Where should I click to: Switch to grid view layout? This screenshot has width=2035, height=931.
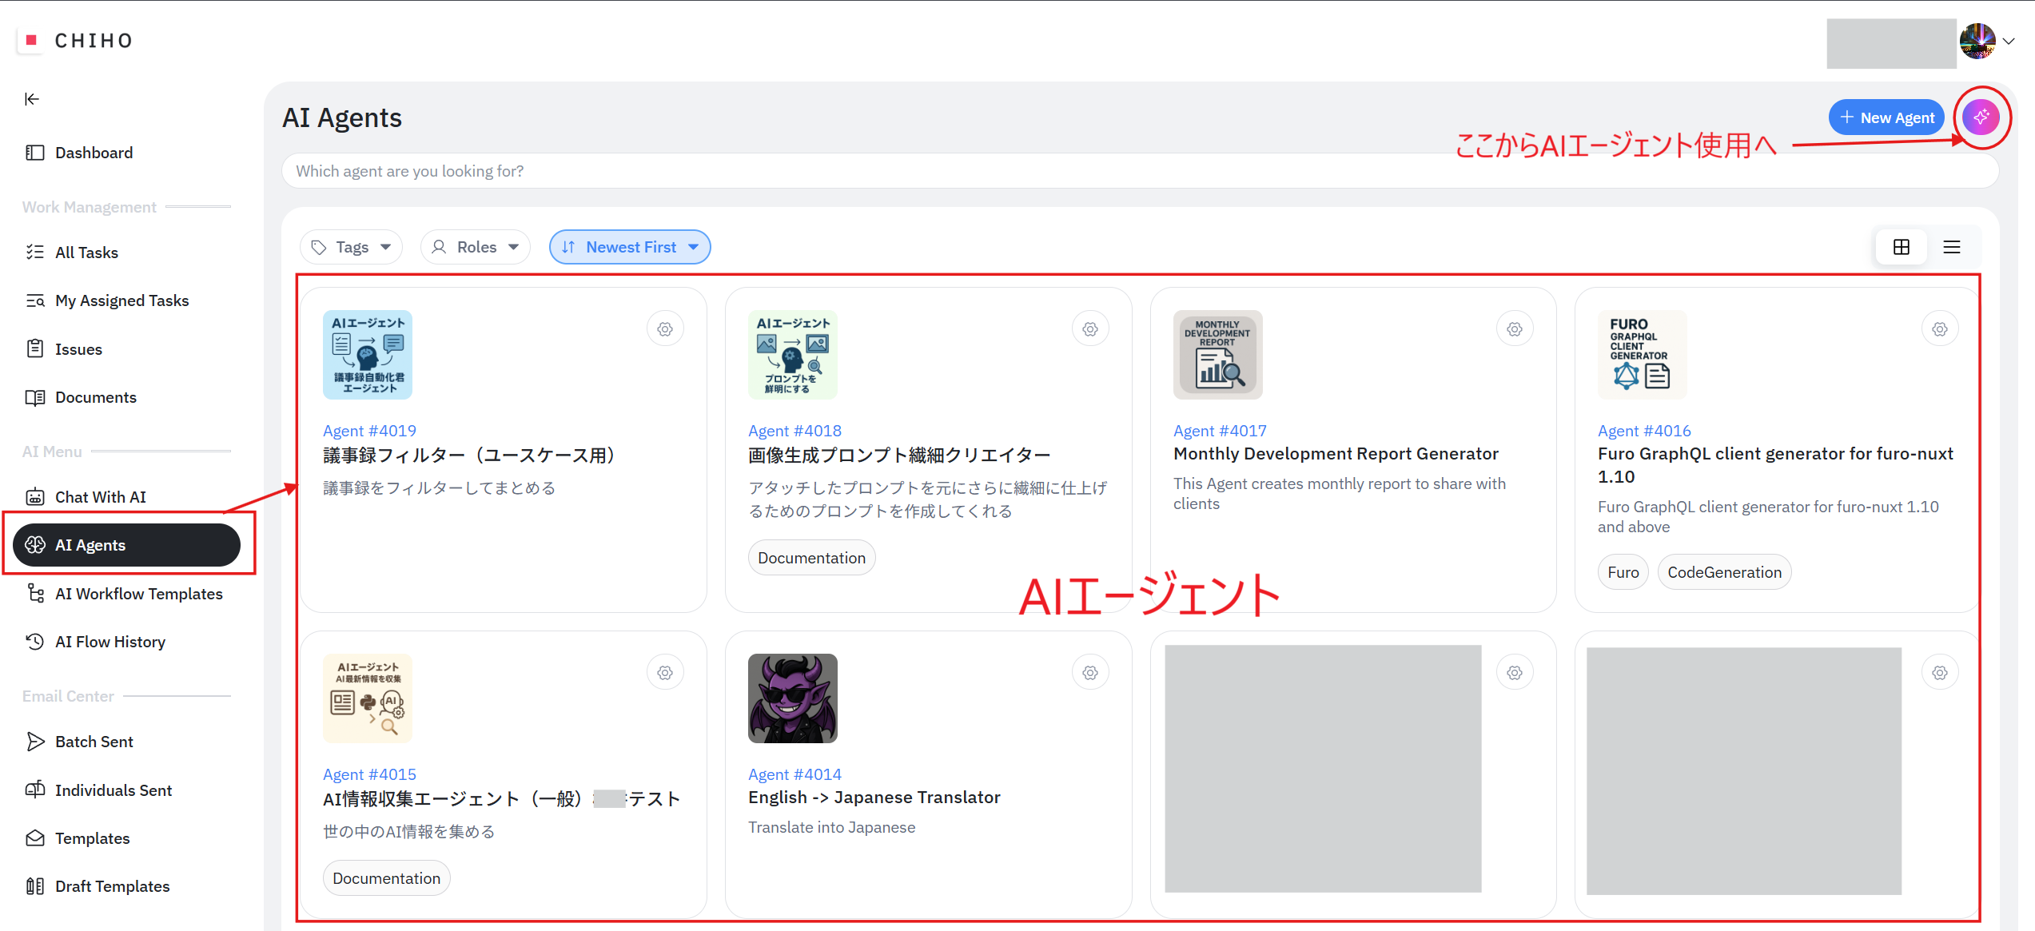1902,247
